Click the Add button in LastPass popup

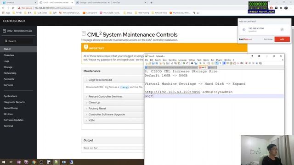[x=282, y=39]
